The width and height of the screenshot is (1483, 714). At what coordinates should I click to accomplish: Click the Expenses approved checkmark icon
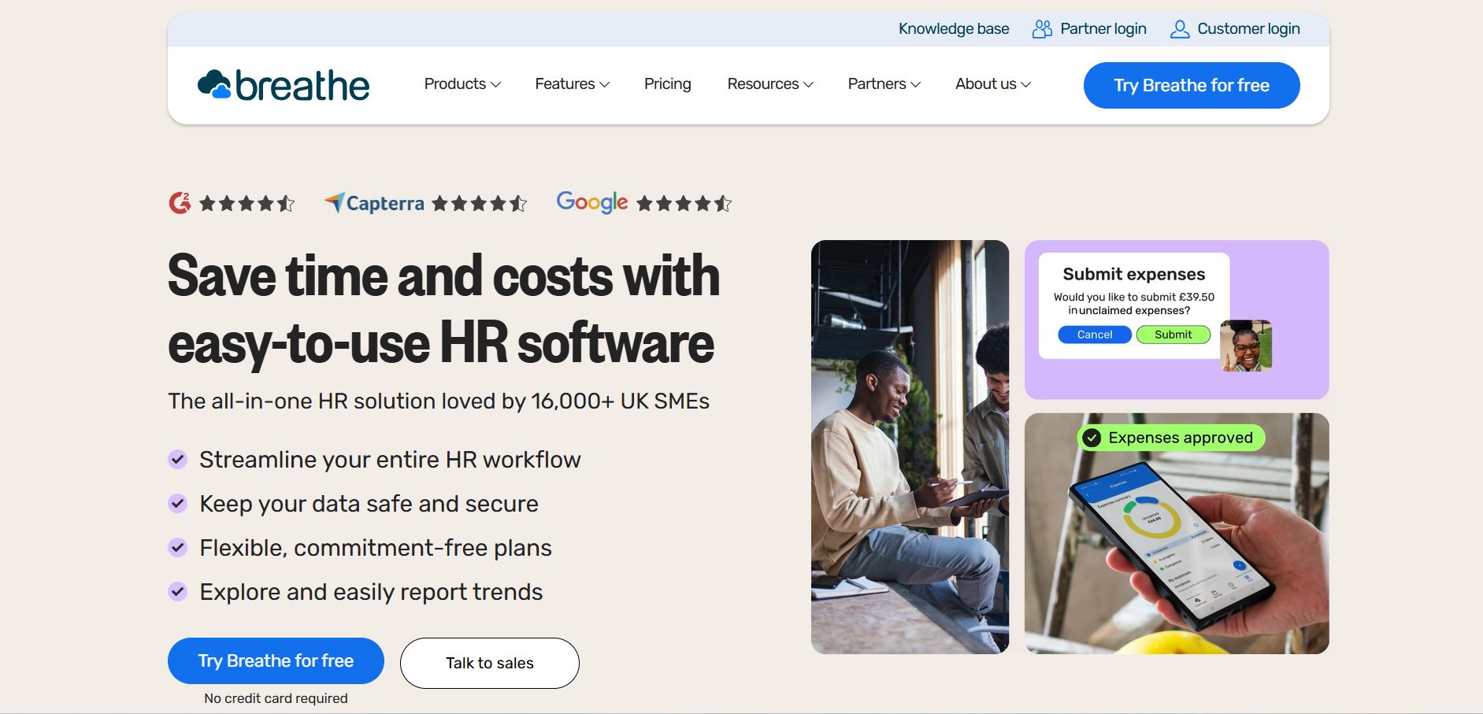tap(1092, 438)
